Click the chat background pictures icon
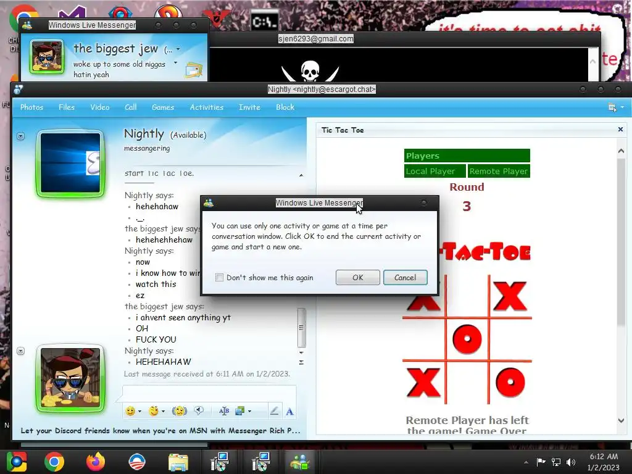Image resolution: width=632 pixels, height=474 pixels. pos(240,410)
